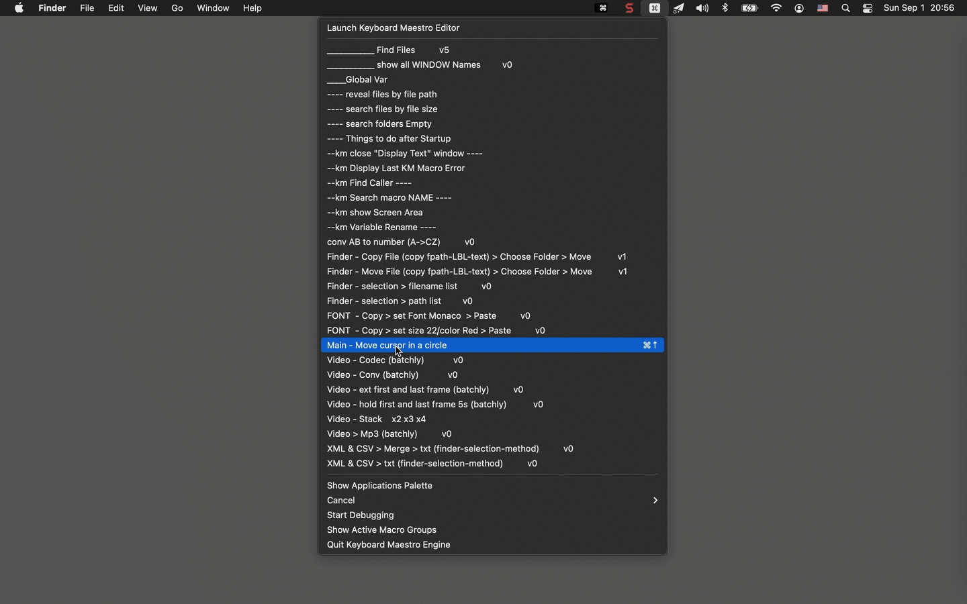
Task: Run Video - Conv (batchly) macro
Action: pyautogui.click(x=492, y=375)
